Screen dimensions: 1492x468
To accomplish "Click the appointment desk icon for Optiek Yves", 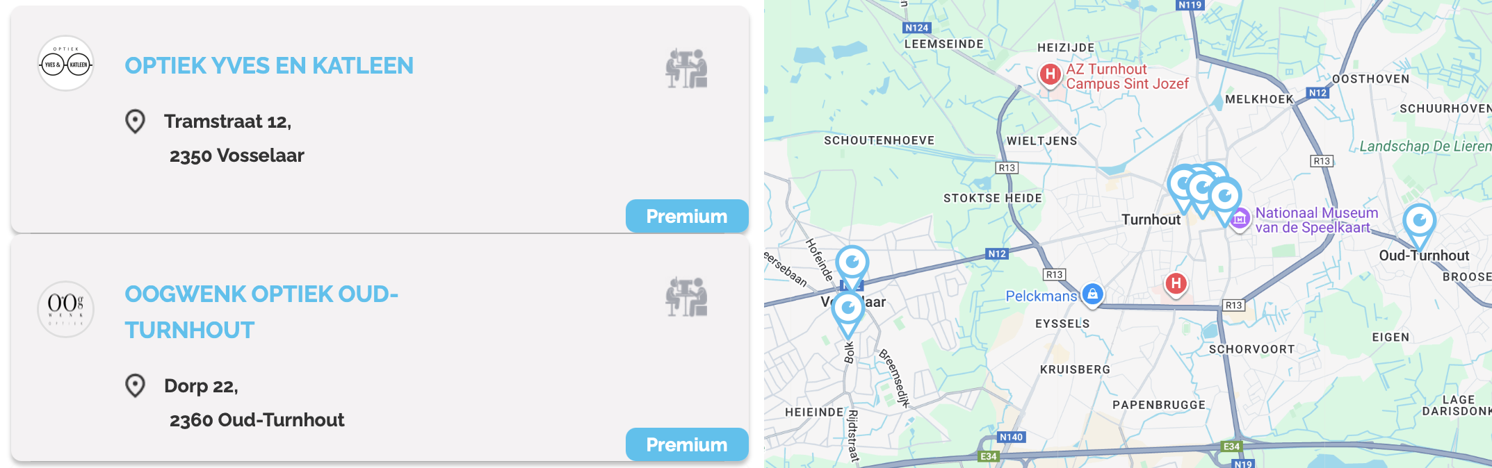I will tap(686, 68).
